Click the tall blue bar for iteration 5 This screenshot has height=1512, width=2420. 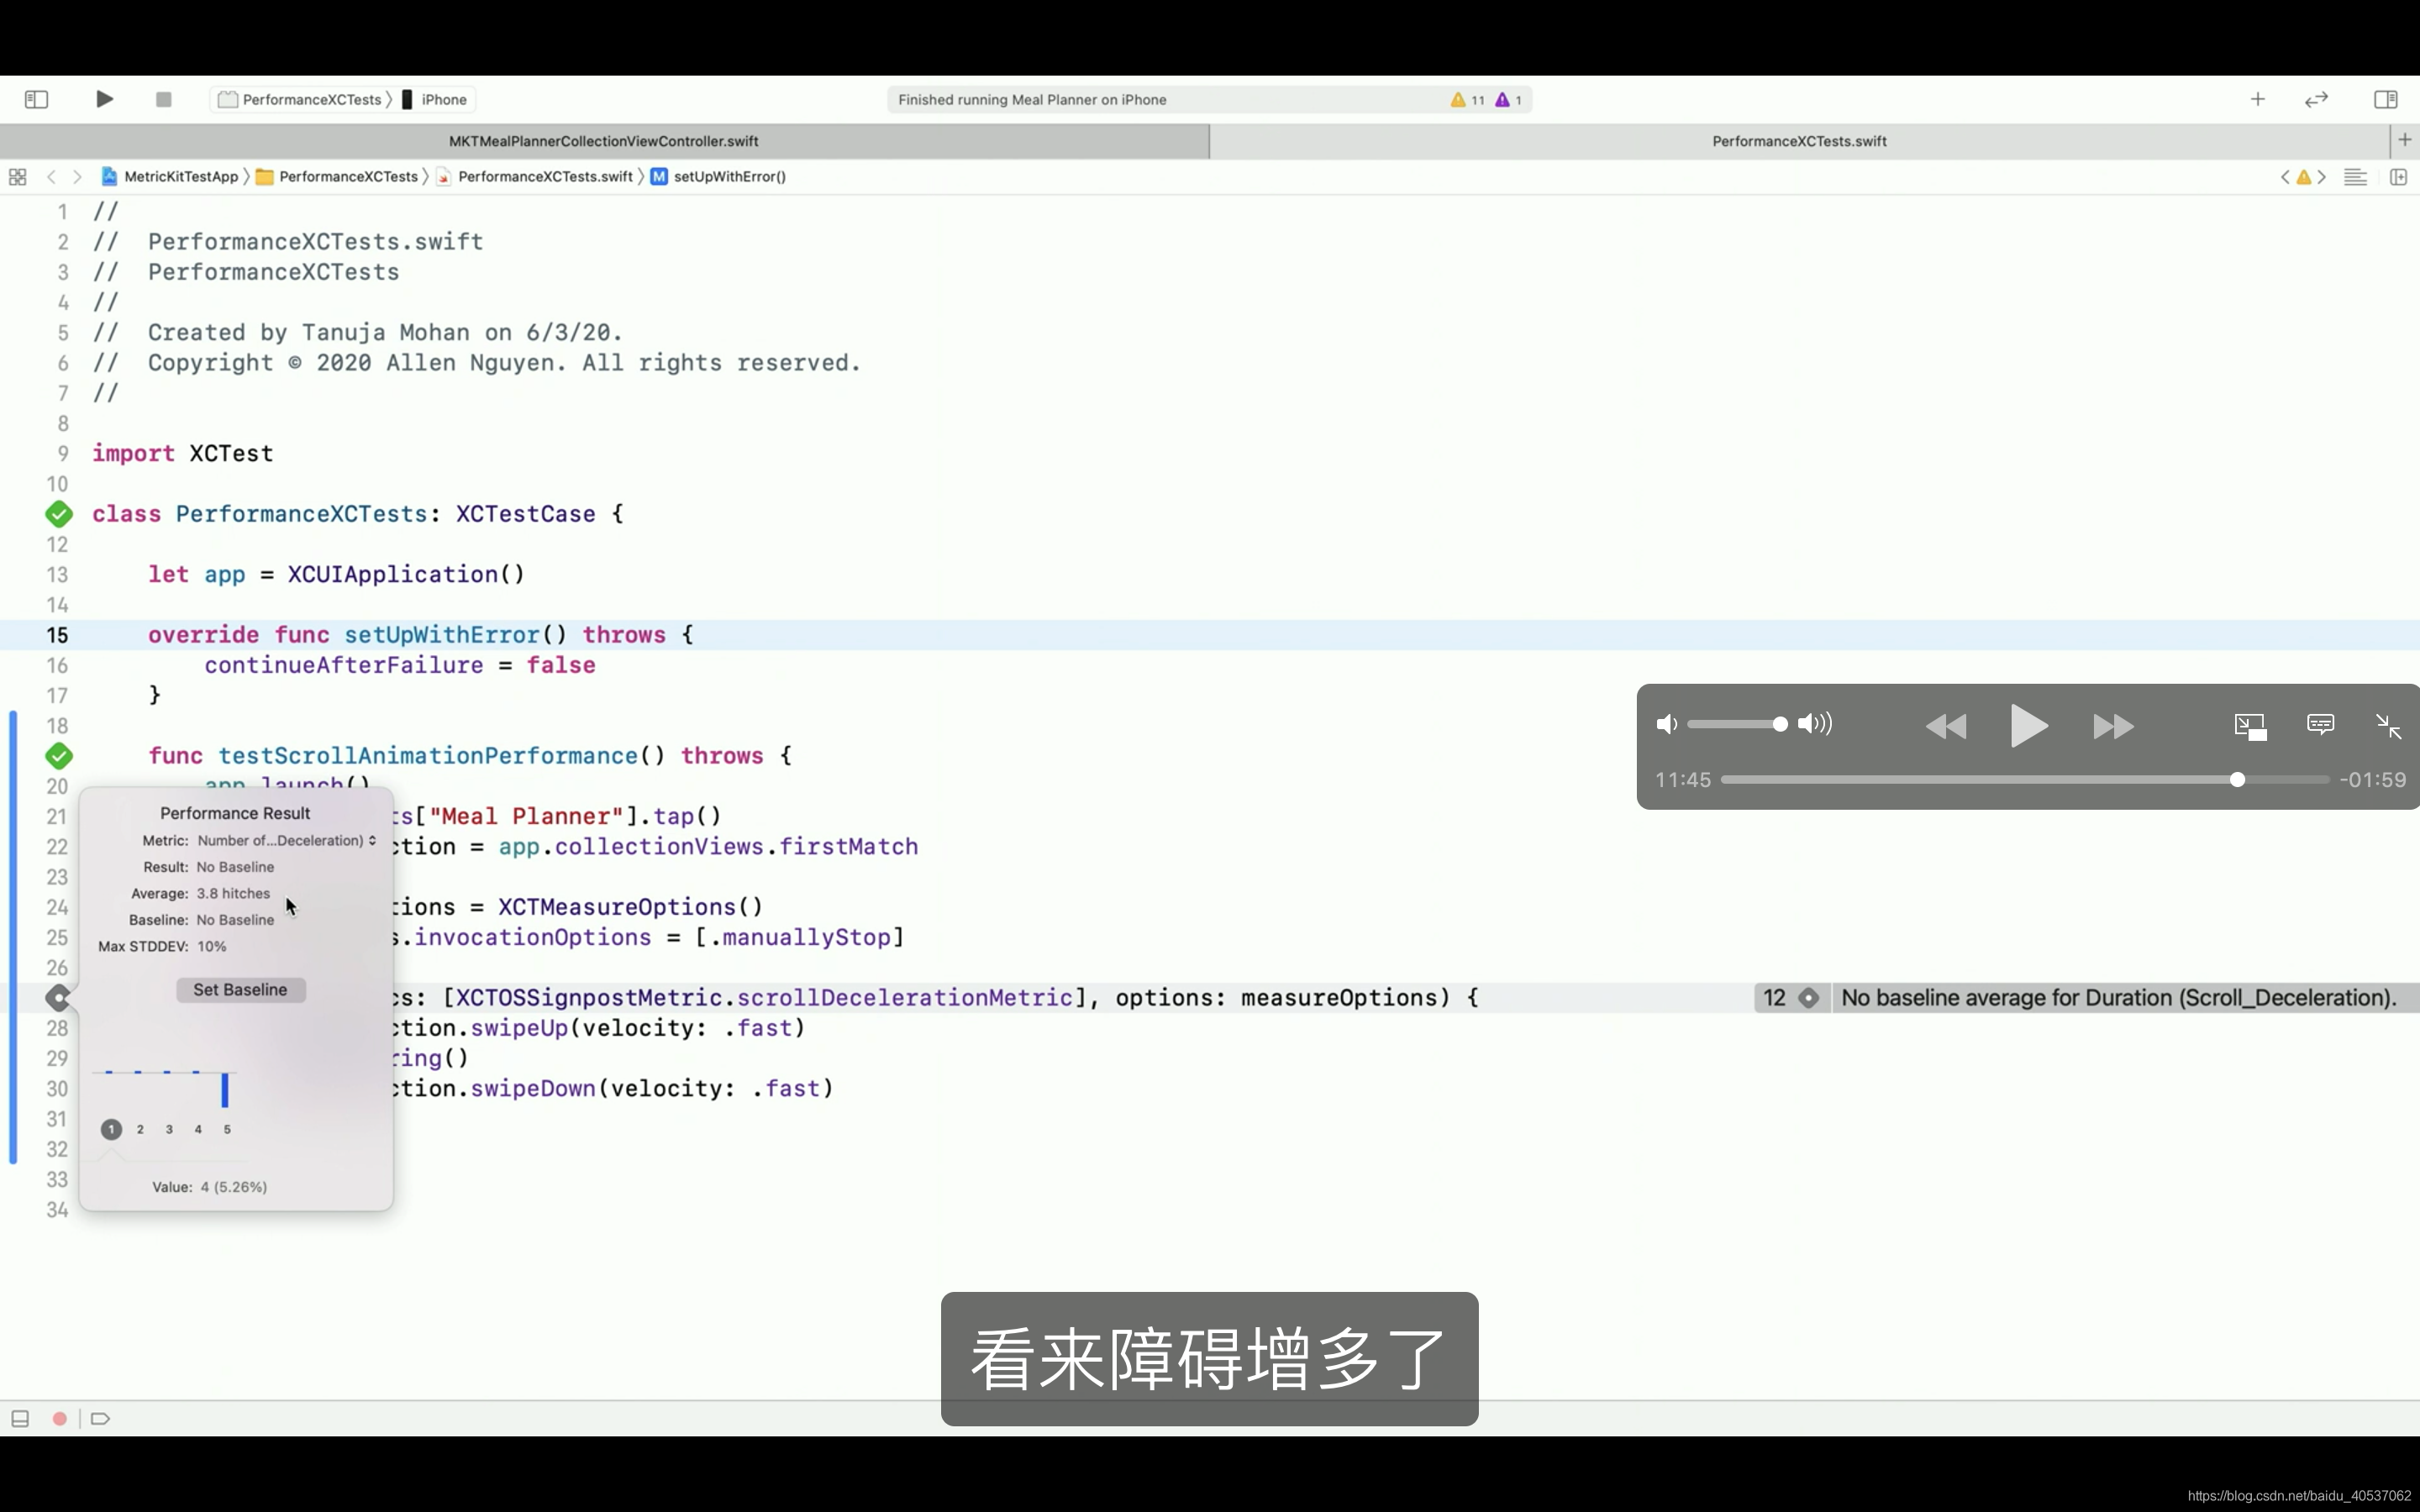pyautogui.click(x=225, y=1089)
